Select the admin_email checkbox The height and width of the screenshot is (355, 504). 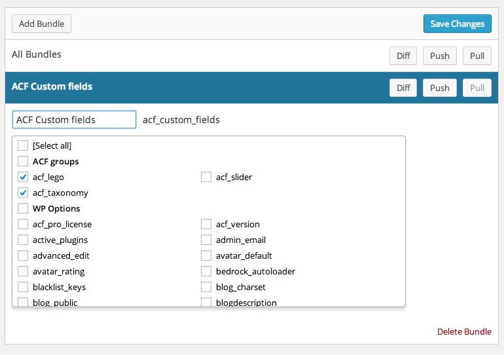[x=206, y=240]
